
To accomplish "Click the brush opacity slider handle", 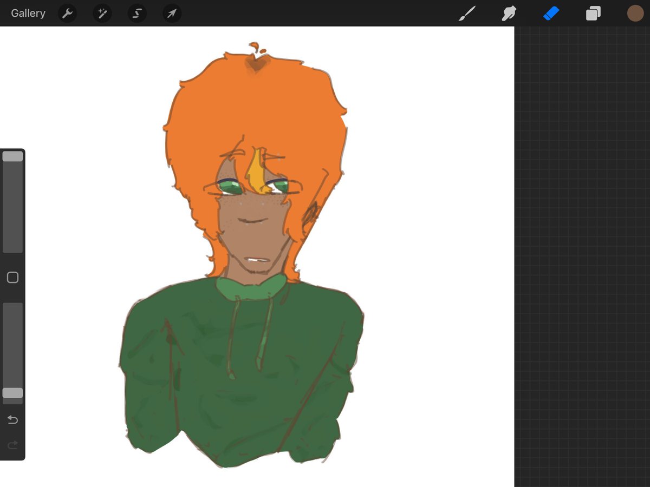I will [x=12, y=393].
